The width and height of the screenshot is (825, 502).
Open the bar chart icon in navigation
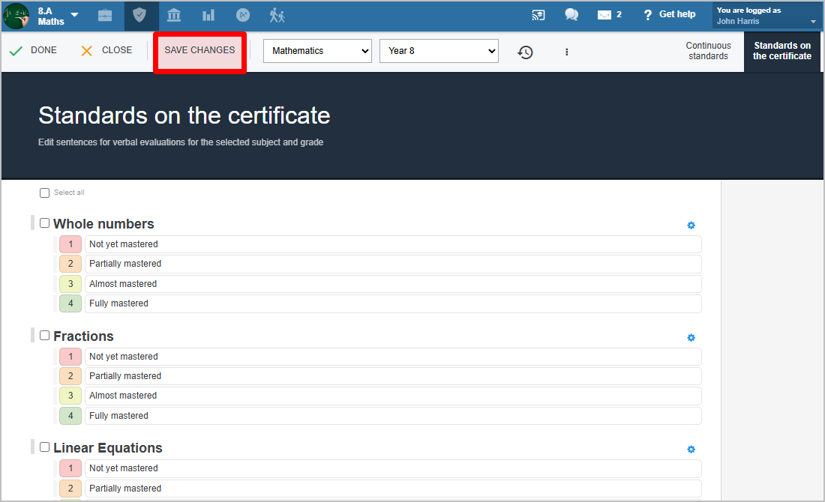coord(208,15)
